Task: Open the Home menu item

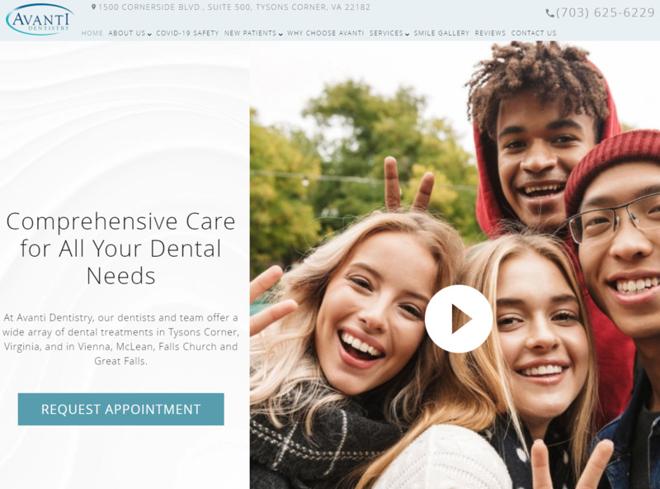Action: (x=92, y=33)
